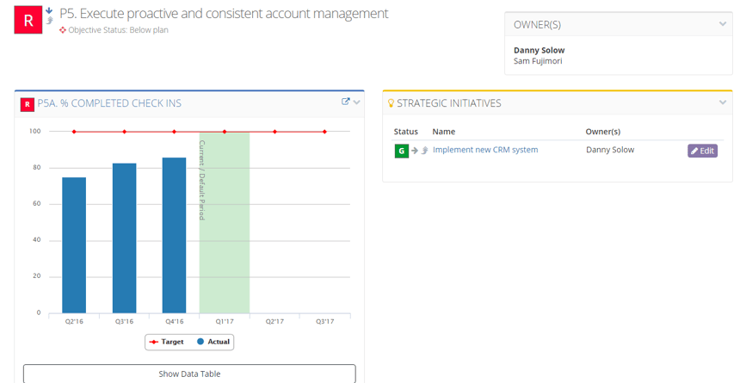The image size is (746, 383).
Task: Click the Q2'16 blue bar
Action: click(74, 245)
